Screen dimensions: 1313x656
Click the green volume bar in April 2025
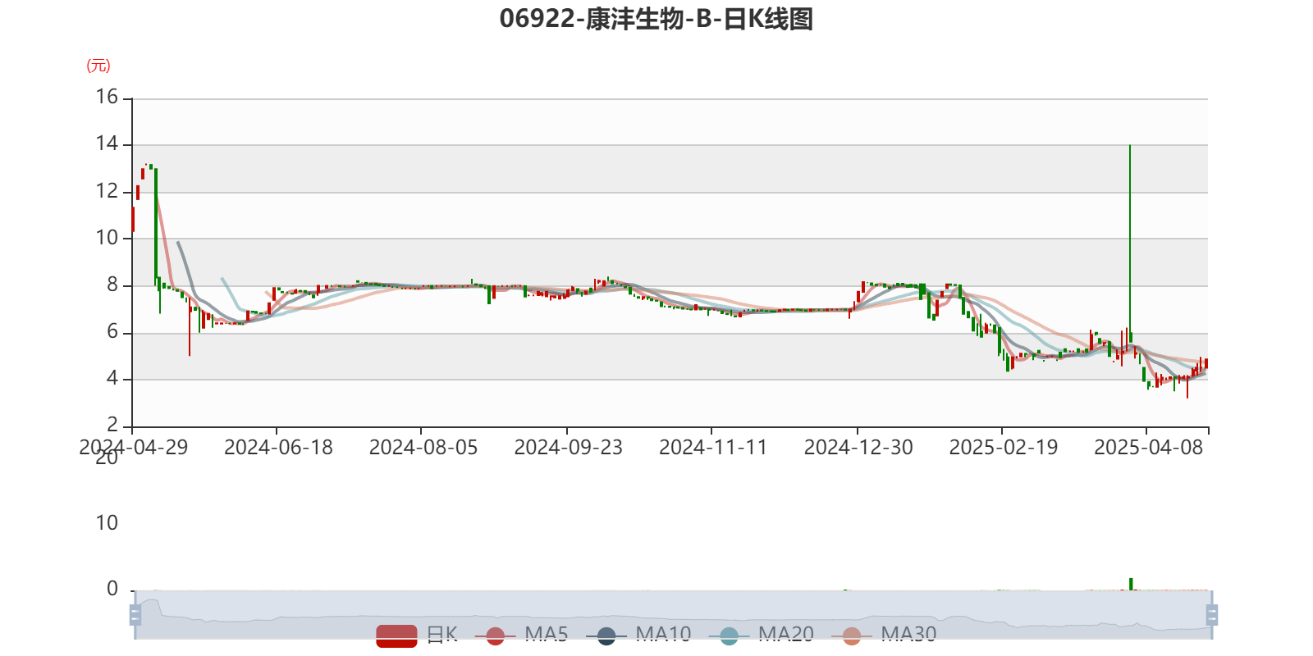[x=1131, y=584]
